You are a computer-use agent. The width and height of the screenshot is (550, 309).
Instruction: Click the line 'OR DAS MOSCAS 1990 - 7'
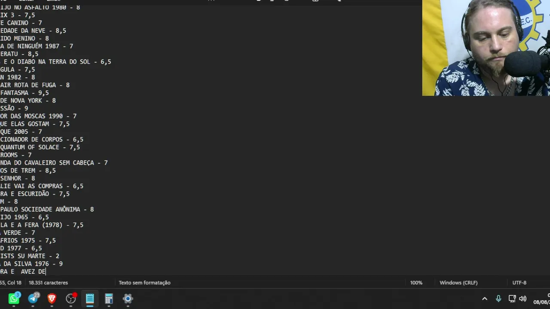[x=38, y=116]
